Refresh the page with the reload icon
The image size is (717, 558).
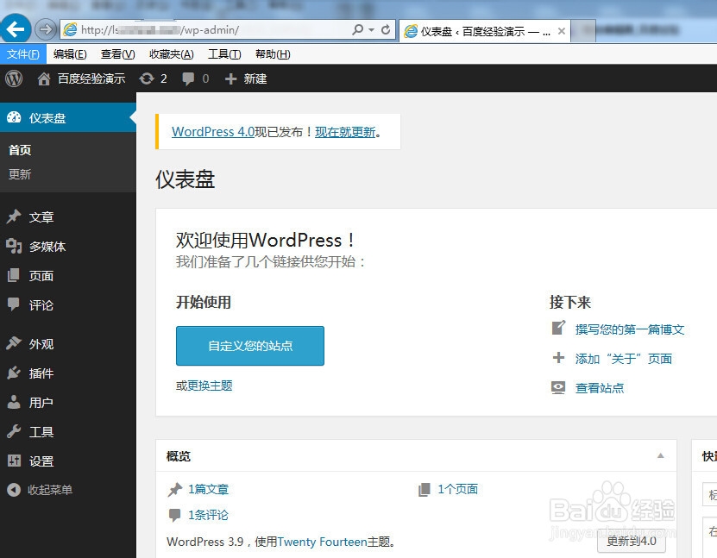tap(386, 29)
